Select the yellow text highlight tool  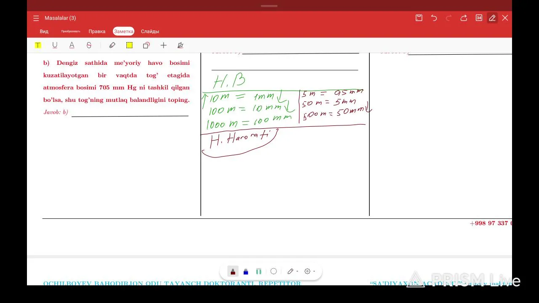[x=38, y=45]
